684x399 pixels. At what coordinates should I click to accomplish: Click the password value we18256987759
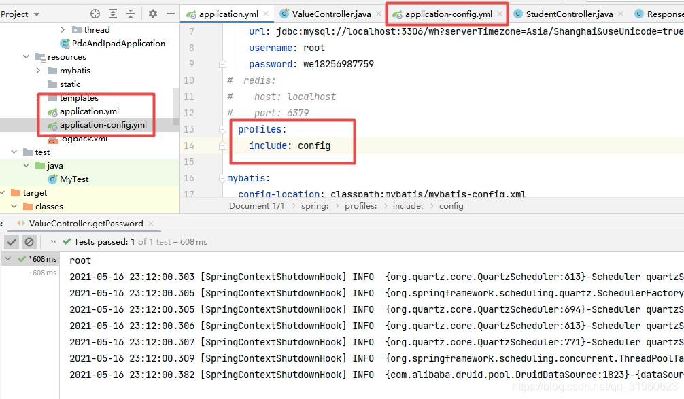339,64
